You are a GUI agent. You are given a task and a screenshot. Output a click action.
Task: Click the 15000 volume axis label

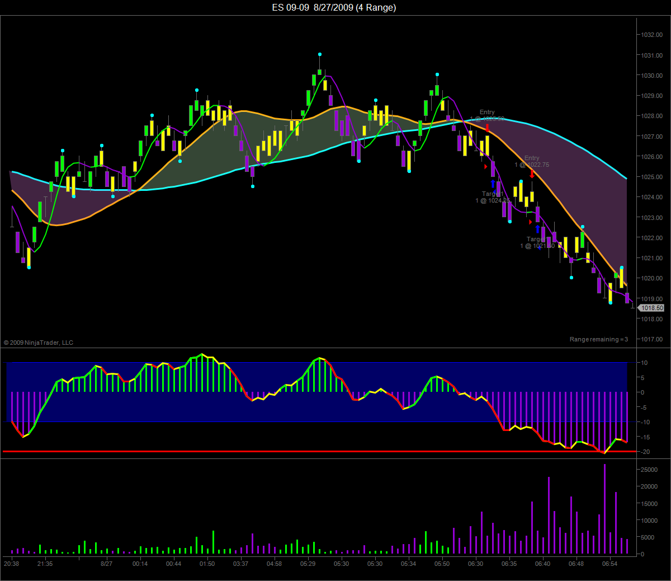(649, 504)
